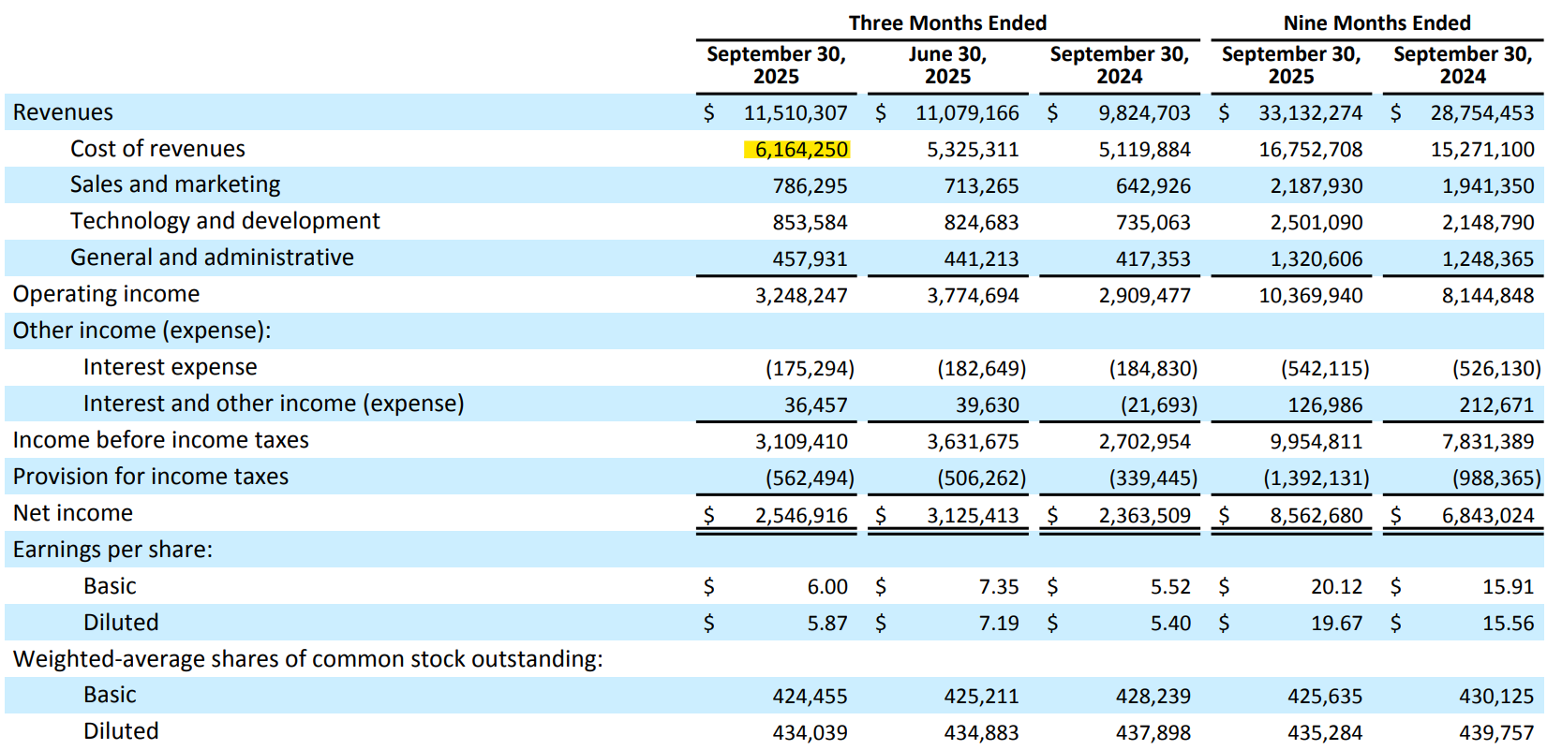The width and height of the screenshot is (1547, 750).
Task: Click general and administrative value 1,248,365
Action: (1488, 259)
